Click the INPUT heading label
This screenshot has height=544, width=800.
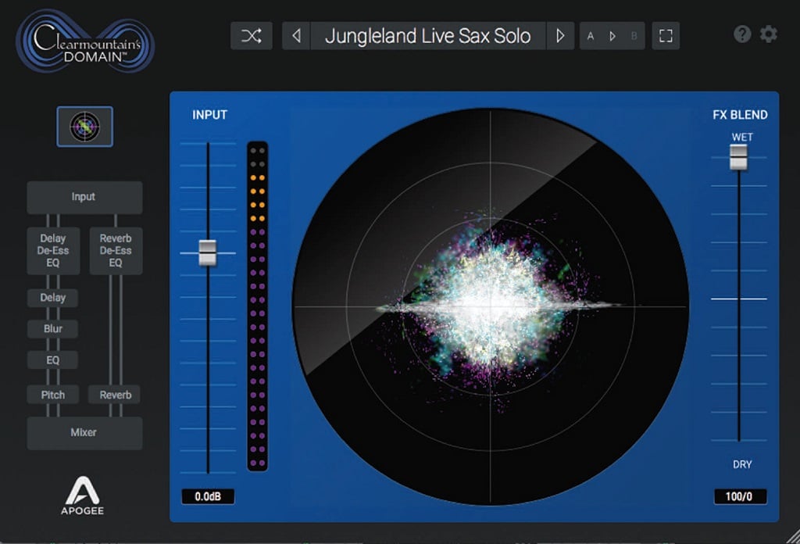[209, 115]
